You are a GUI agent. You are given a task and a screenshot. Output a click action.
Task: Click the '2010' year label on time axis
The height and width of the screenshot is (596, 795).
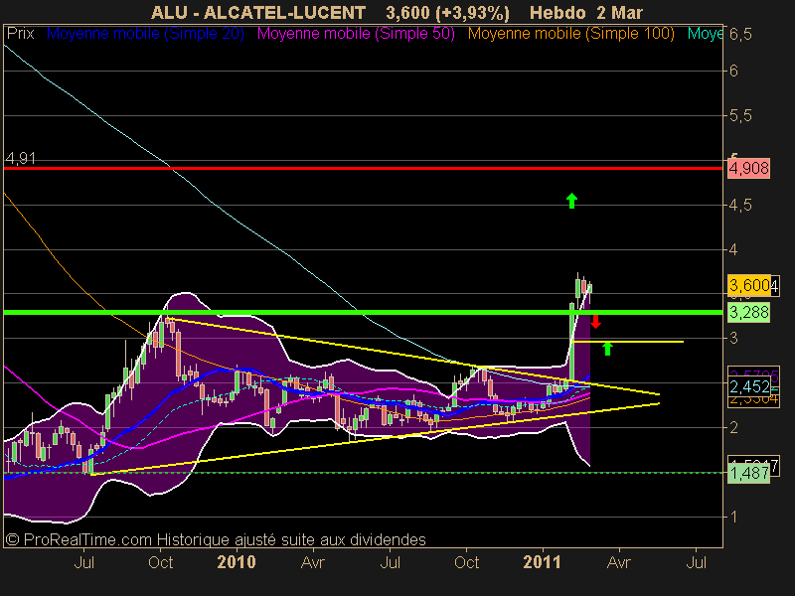[237, 562]
